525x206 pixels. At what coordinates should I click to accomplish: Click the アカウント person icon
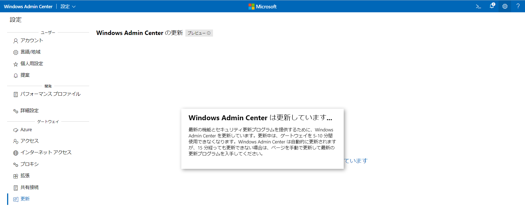click(x=16, y=41)
